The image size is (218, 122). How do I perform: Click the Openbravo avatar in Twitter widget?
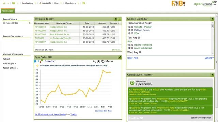tap(132, 83)
